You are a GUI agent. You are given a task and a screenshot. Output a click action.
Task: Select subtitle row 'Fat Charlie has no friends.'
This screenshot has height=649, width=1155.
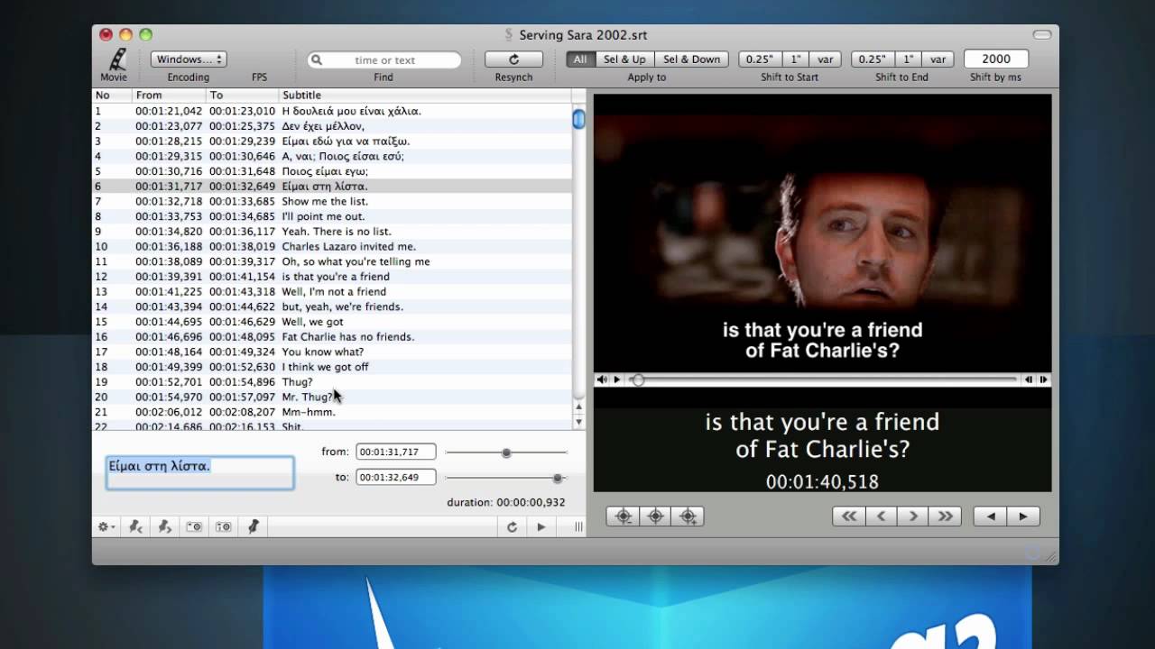point(332,336)
